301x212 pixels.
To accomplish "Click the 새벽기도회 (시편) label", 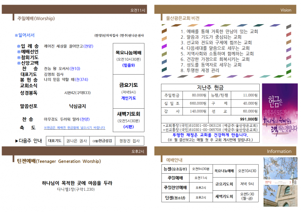I will pyautogui.click(x=129, y=127).
